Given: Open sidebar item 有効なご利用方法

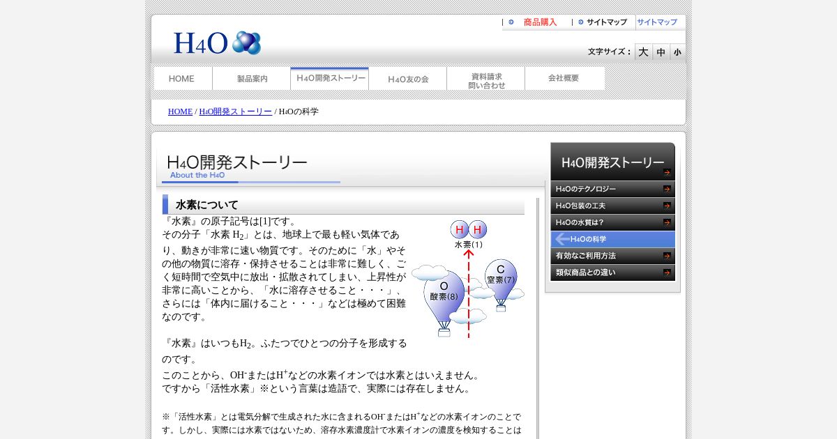Looking at the screenshot, I should [x=612, y=256].
